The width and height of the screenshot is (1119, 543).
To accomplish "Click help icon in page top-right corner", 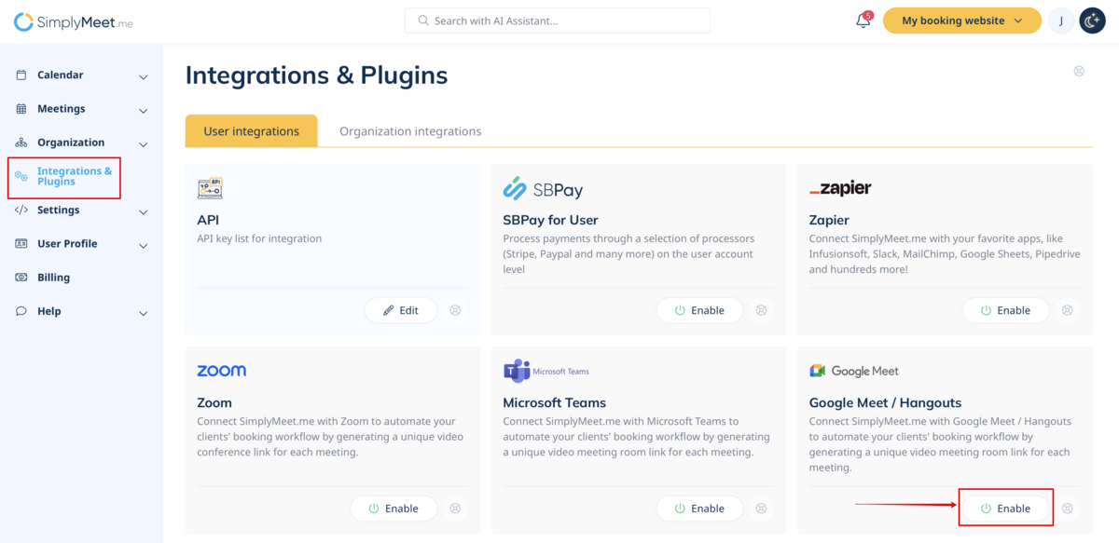I will 1079,71.
